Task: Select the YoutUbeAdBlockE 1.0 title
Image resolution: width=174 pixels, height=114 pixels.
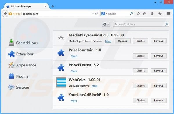Action: click(x=89, y=95)
